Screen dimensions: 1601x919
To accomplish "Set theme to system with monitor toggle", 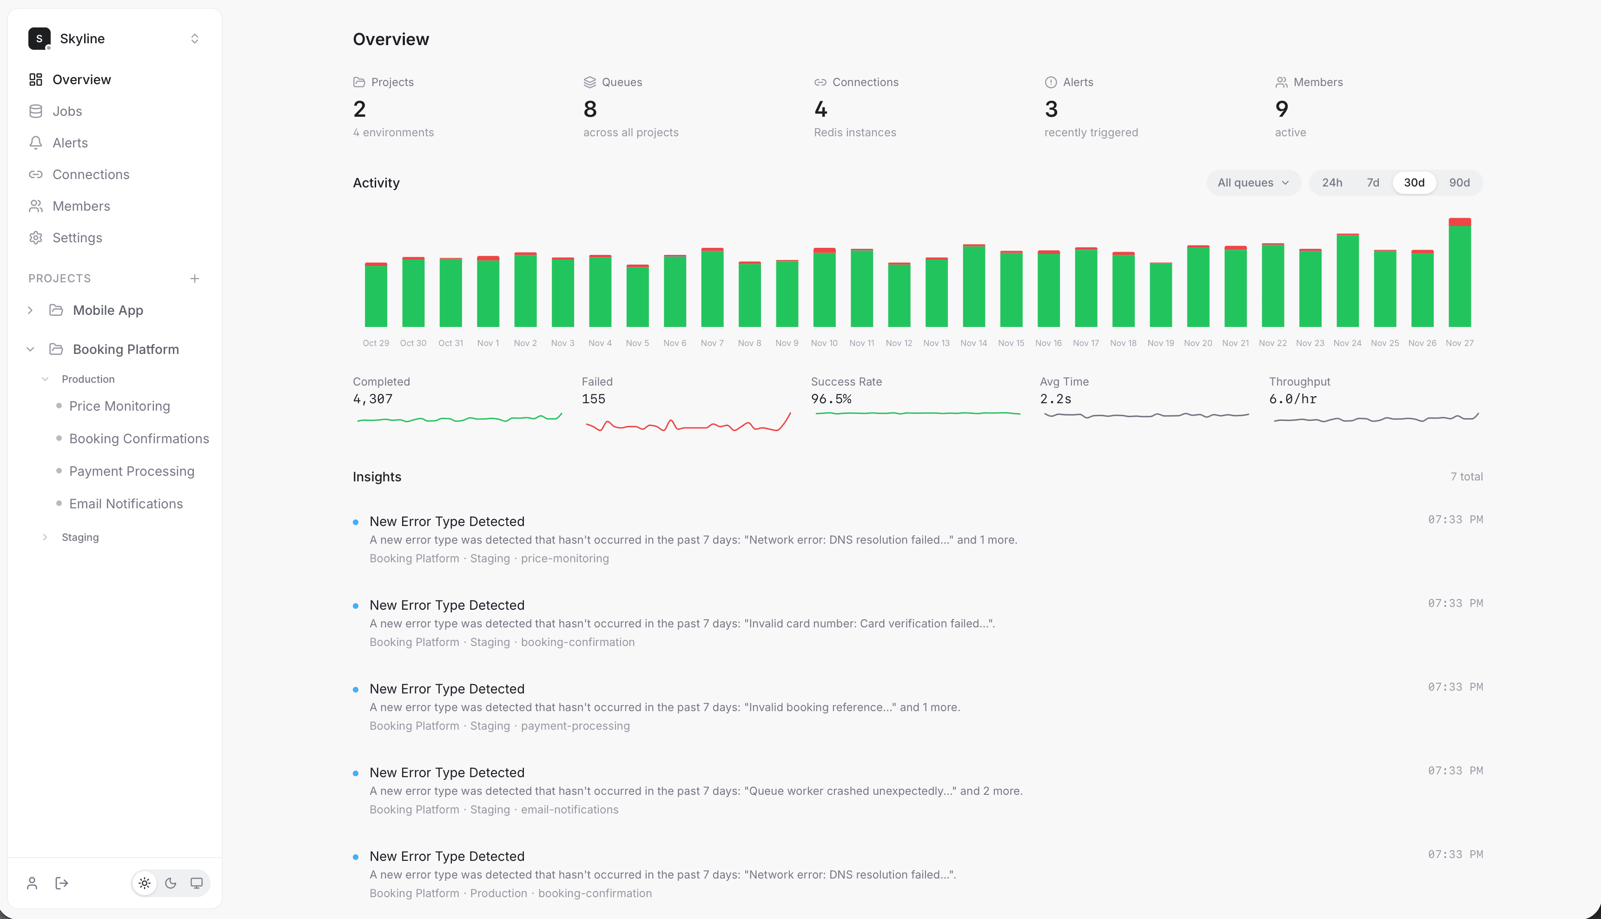I will 197,883.
